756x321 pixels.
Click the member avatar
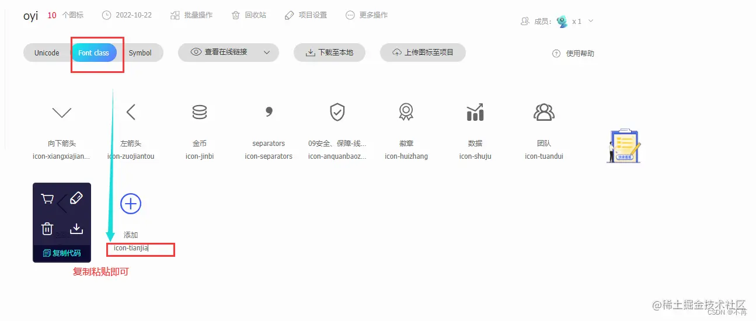(x=562, y=22)
